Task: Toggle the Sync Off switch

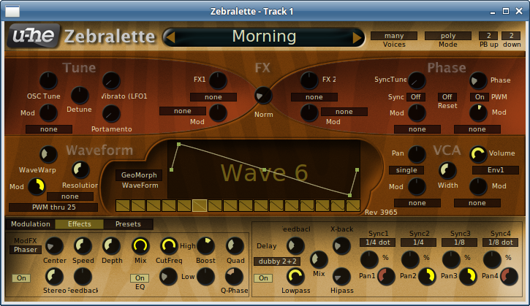Action: 416,97
